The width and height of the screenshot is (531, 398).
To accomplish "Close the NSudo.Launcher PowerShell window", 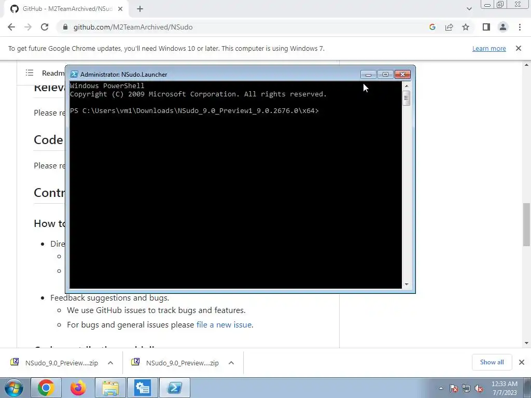I will (402, 75).
